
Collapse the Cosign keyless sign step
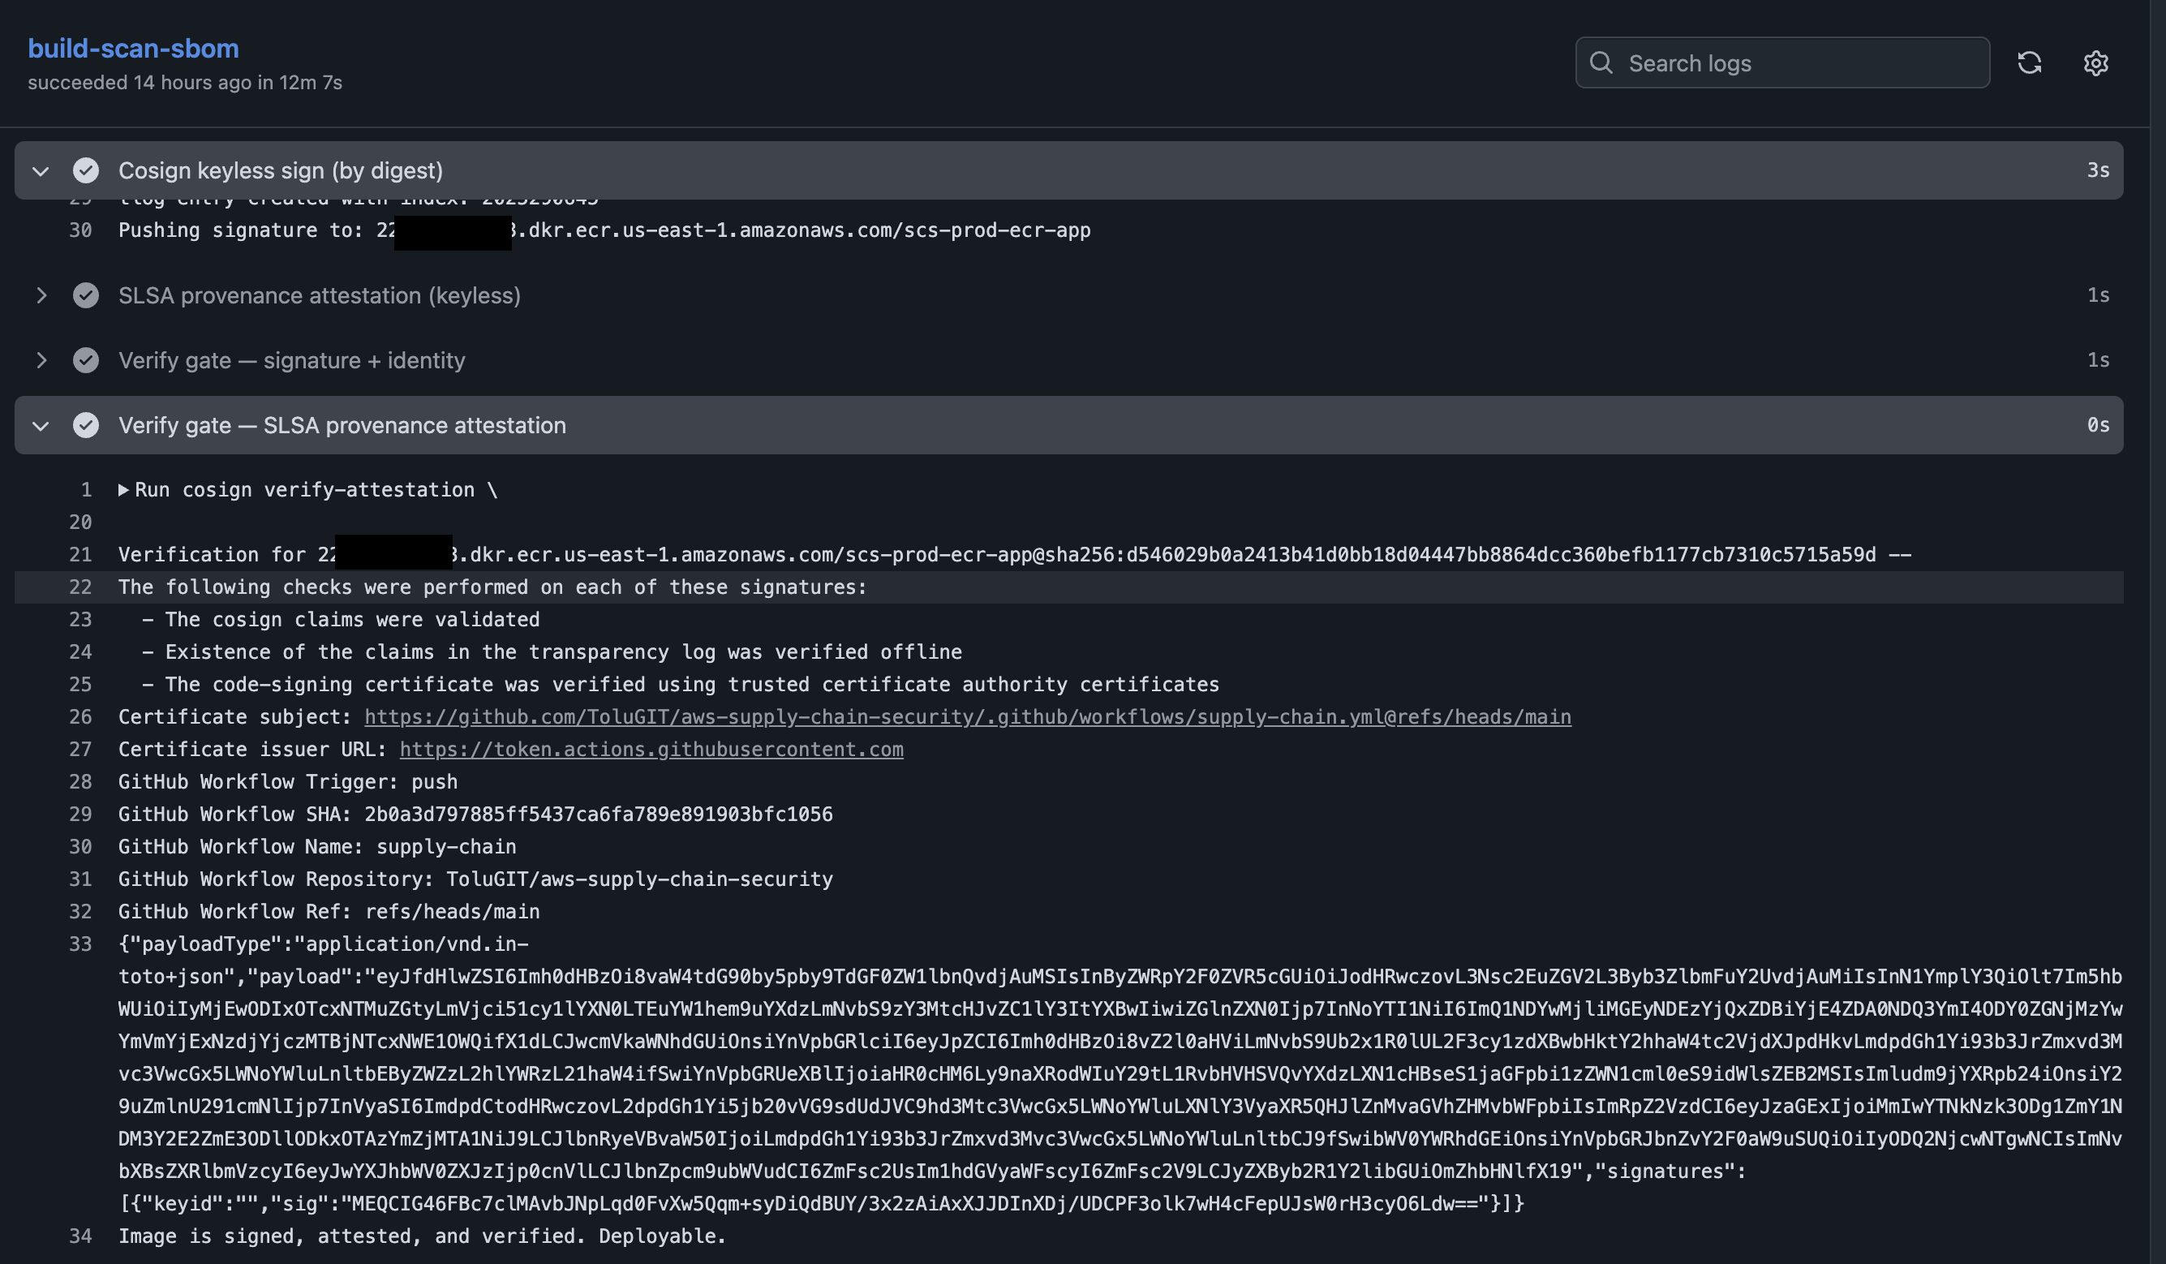(41, 170)
